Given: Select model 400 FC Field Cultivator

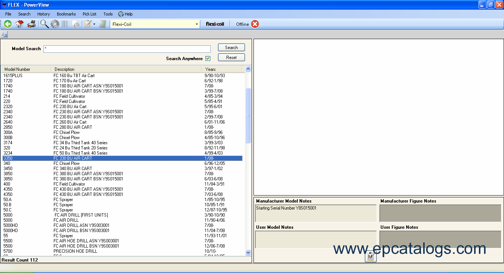Looking at the screenshot, I should [x=122, y=184].
